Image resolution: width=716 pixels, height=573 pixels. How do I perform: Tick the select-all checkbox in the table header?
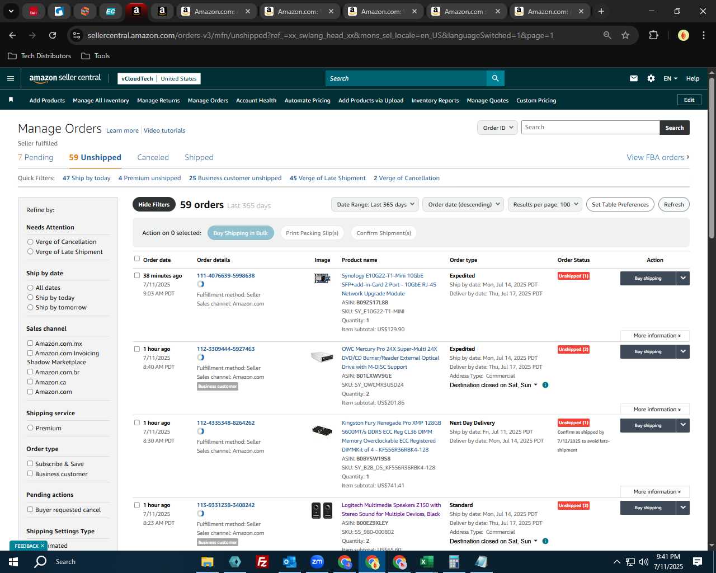coord(137,259)
